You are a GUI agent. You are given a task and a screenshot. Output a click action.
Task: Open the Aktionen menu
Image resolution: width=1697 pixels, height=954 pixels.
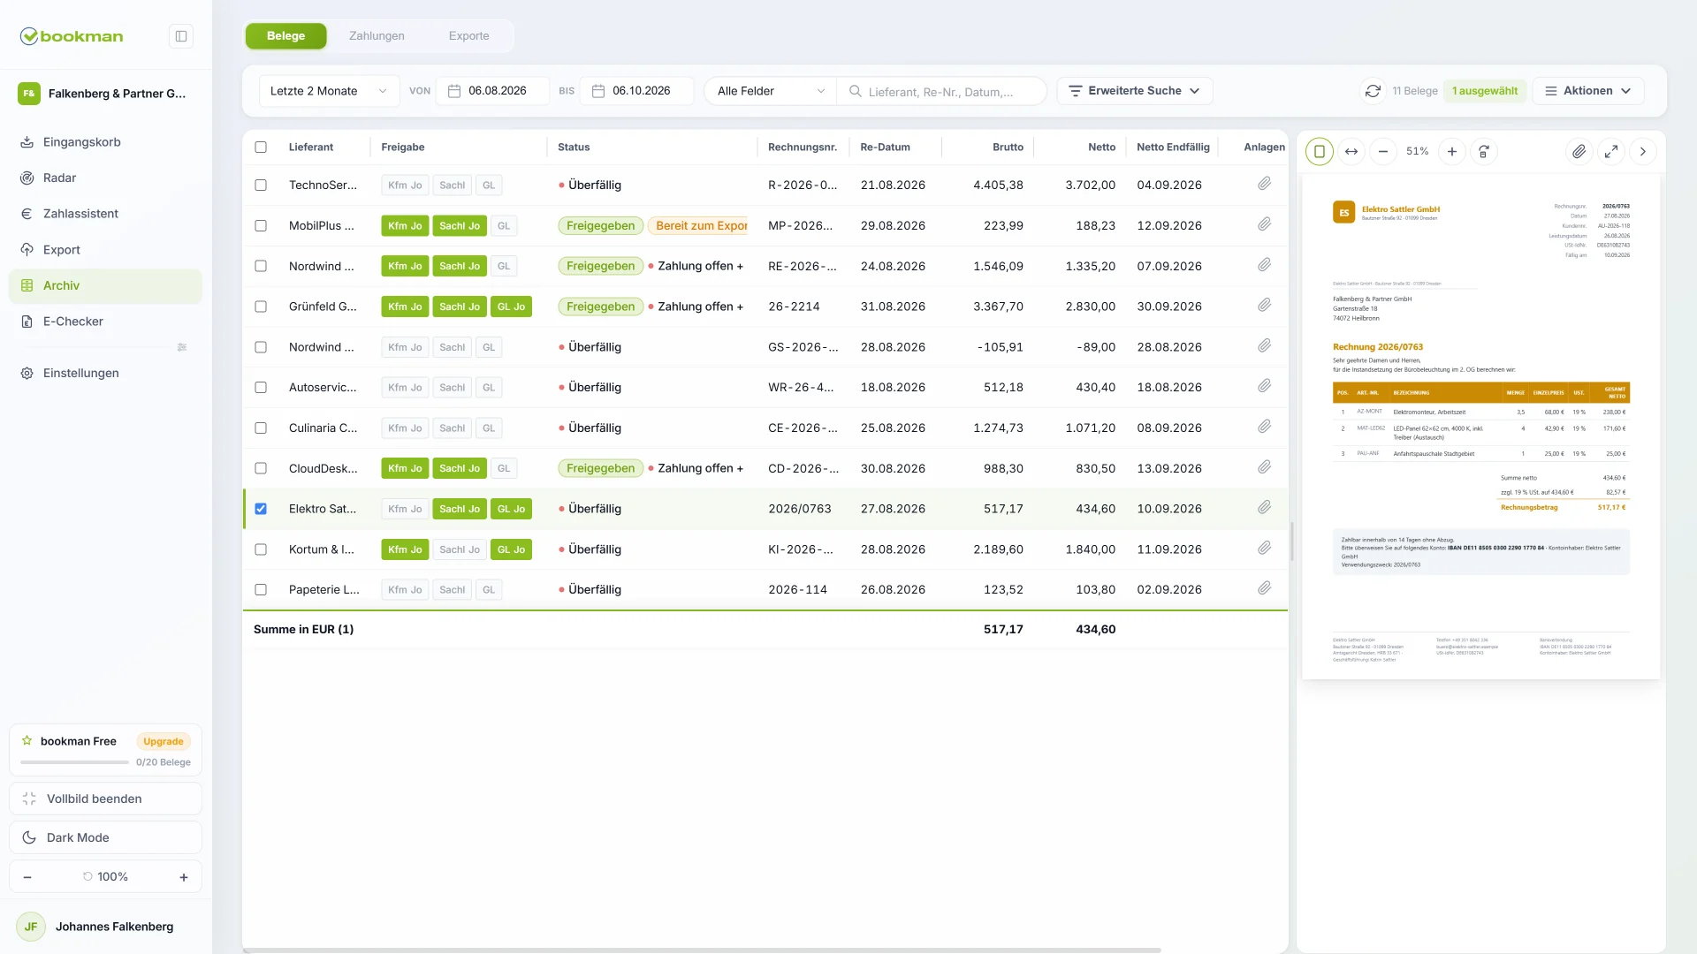[1587, 91]
